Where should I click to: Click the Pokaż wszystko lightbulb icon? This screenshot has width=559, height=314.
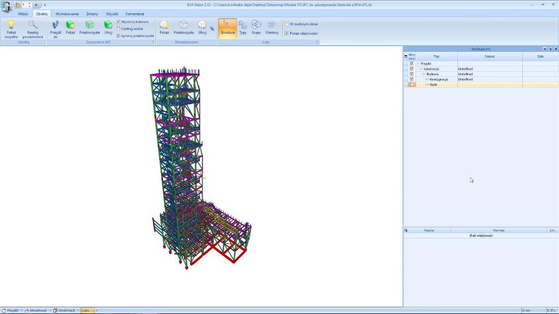(x=11, y=25)
